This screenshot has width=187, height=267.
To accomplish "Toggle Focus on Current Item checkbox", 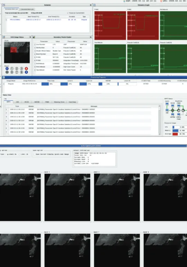I will click(68, 13).
